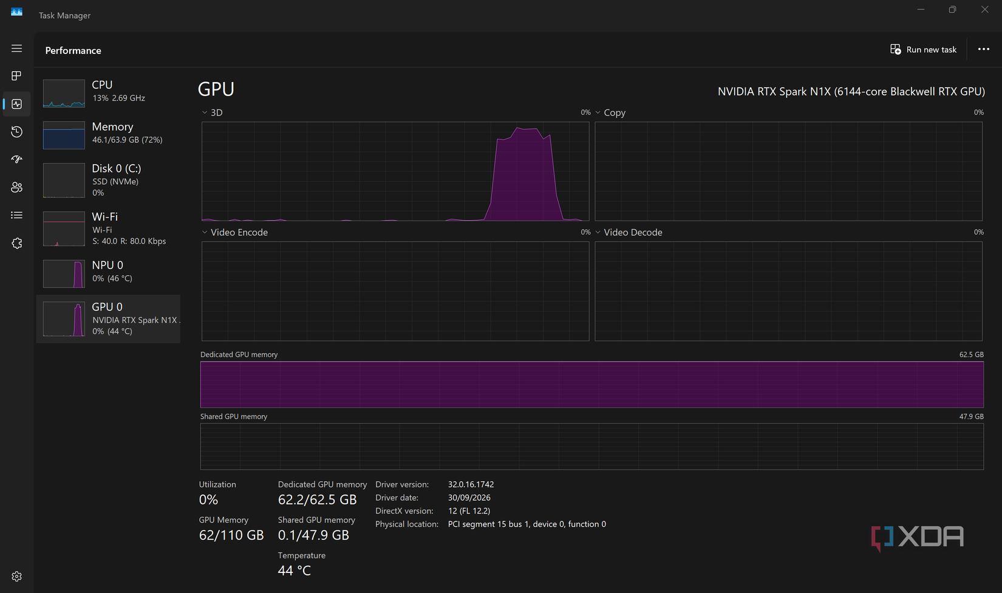
Task: Click the GPU heading text
Action: click(x=216, y=89)
